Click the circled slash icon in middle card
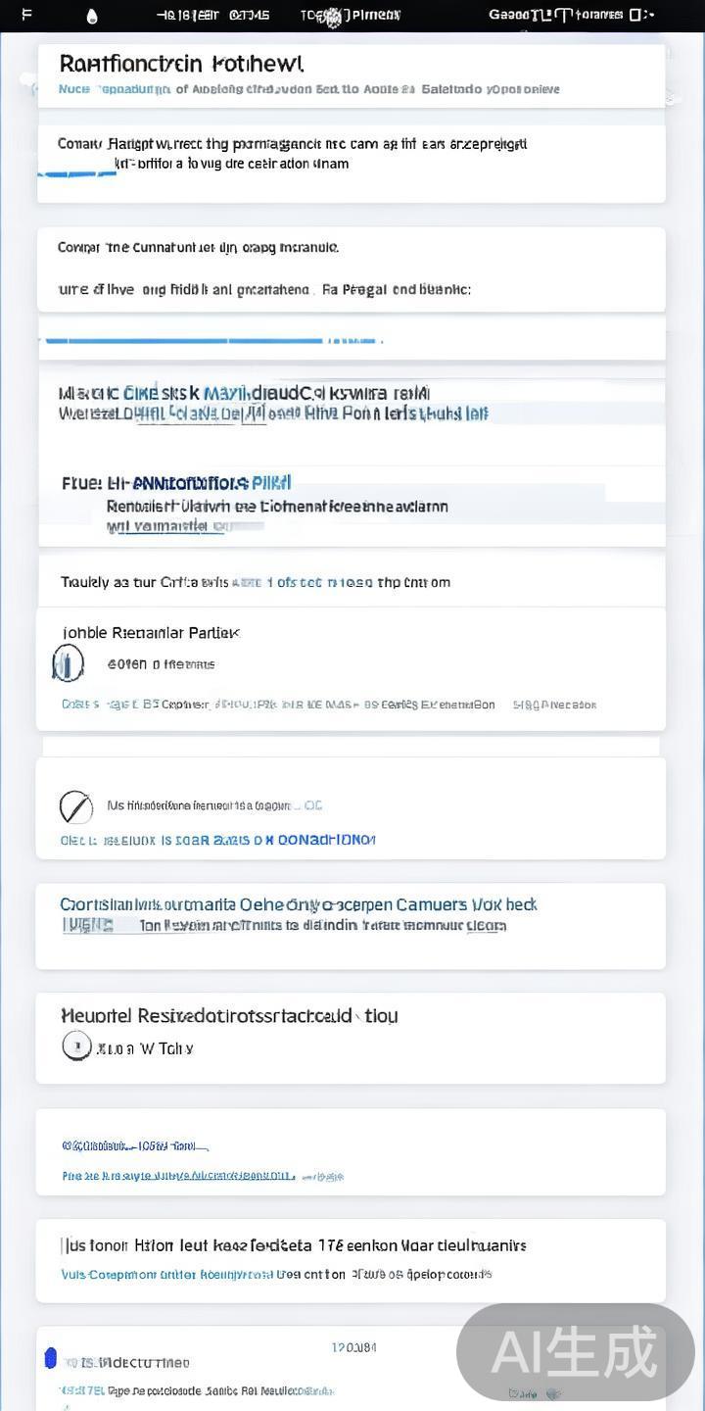The image size is (705, 1411). [x=75, y=807]
